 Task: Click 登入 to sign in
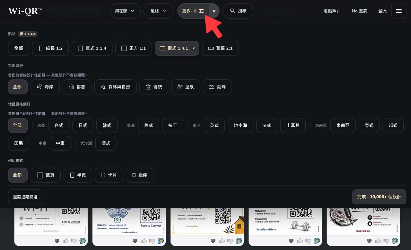383,11
